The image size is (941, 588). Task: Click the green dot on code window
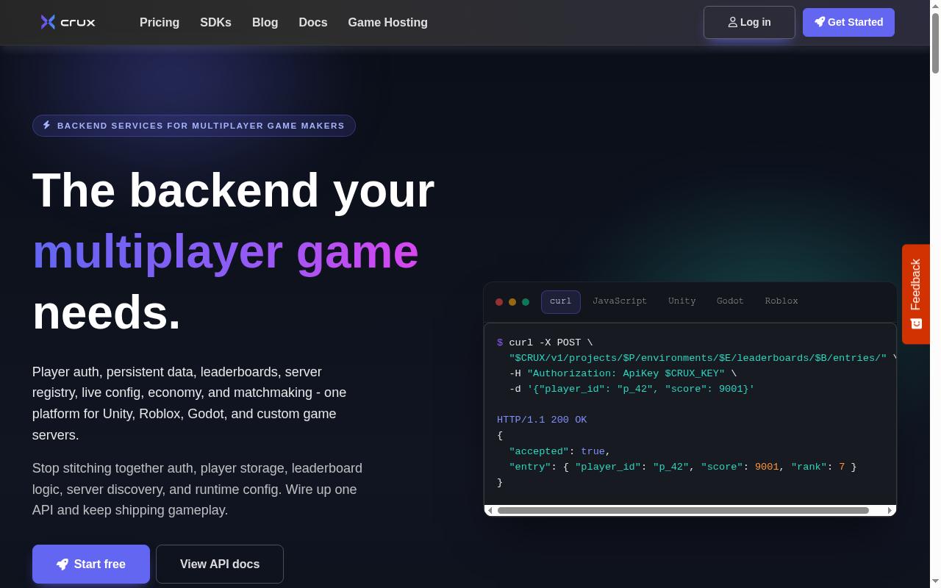tap(526, 302)
